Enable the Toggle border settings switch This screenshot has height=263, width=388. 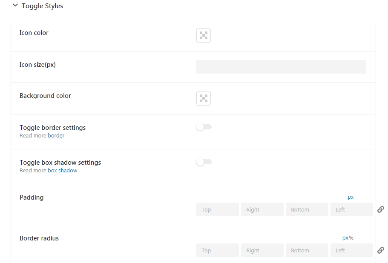204,127
